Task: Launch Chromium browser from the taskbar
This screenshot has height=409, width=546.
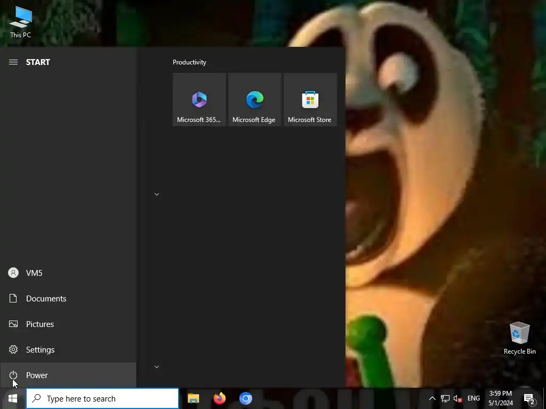Action: click(245, 398)
